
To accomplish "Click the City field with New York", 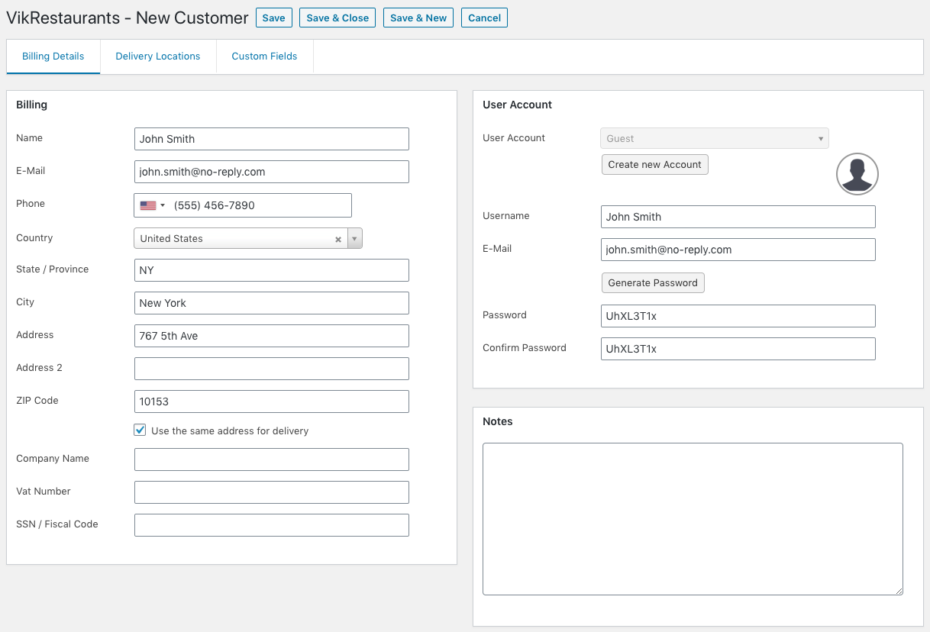I will click(x=272, y=303).
